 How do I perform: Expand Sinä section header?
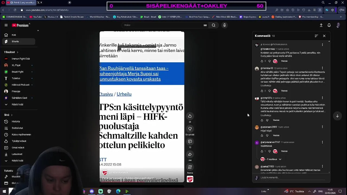click(x=8, y=115)
